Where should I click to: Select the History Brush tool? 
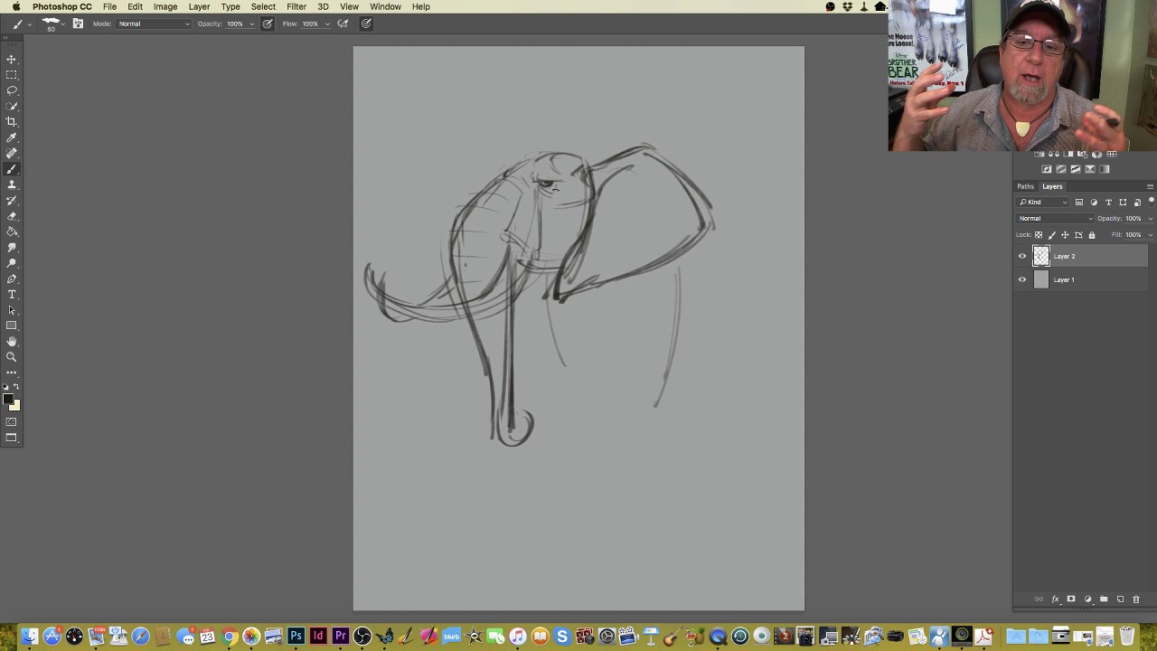pos(12,200)
